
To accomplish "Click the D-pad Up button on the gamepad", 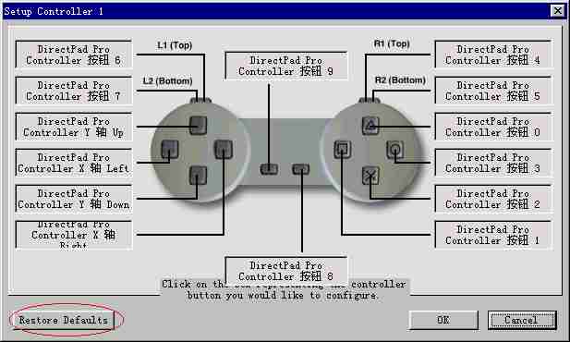I will [198, 126].
